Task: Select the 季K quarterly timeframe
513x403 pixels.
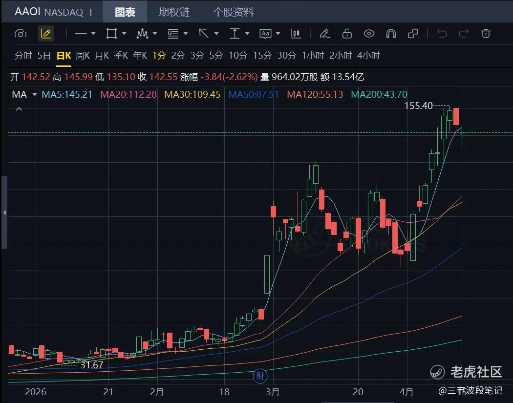Action: click(121, 55)
